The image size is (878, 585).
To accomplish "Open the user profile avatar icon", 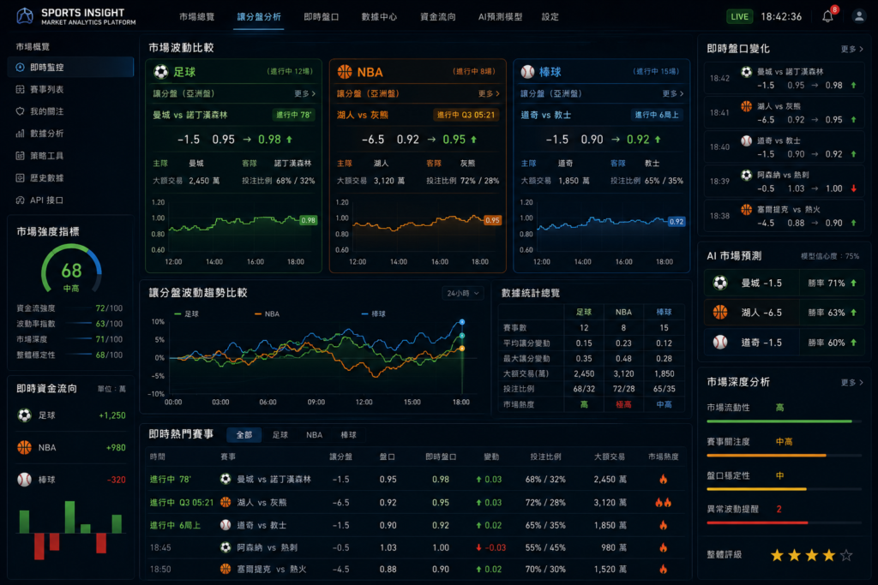I will click(x=858, y=16).
